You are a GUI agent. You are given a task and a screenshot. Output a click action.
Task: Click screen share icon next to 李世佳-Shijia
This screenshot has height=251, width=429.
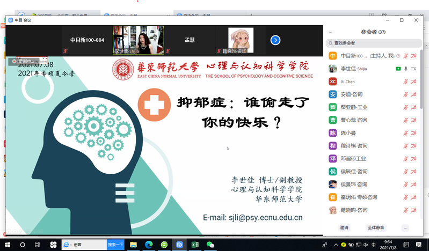point(398,69)
